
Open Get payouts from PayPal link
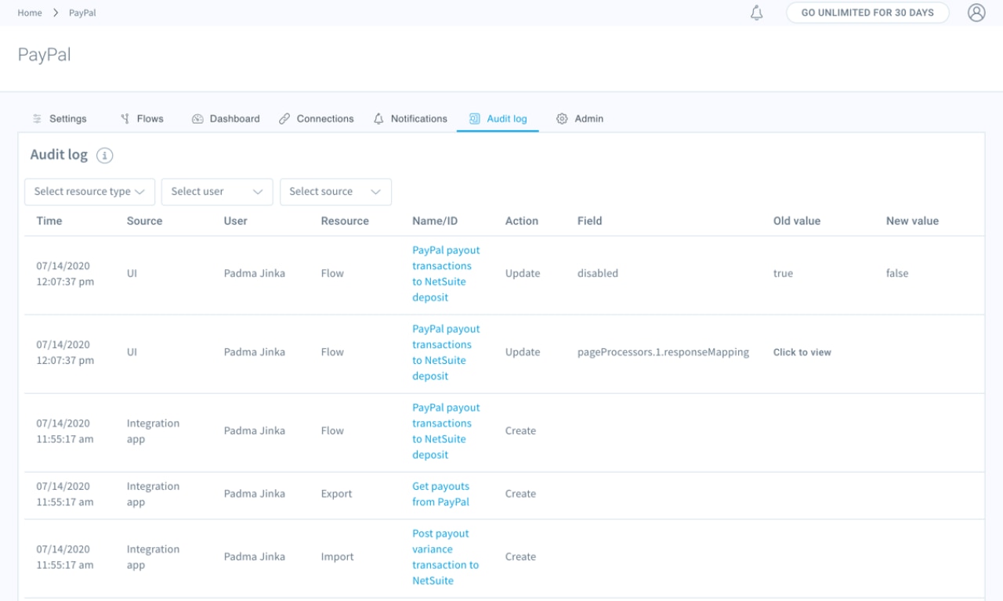[x=440, y=494]
